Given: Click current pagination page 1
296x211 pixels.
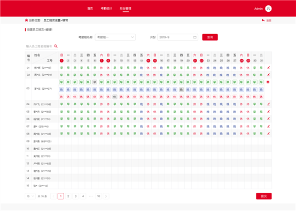Looking at the screenshot, I should (x=61, y=196).
